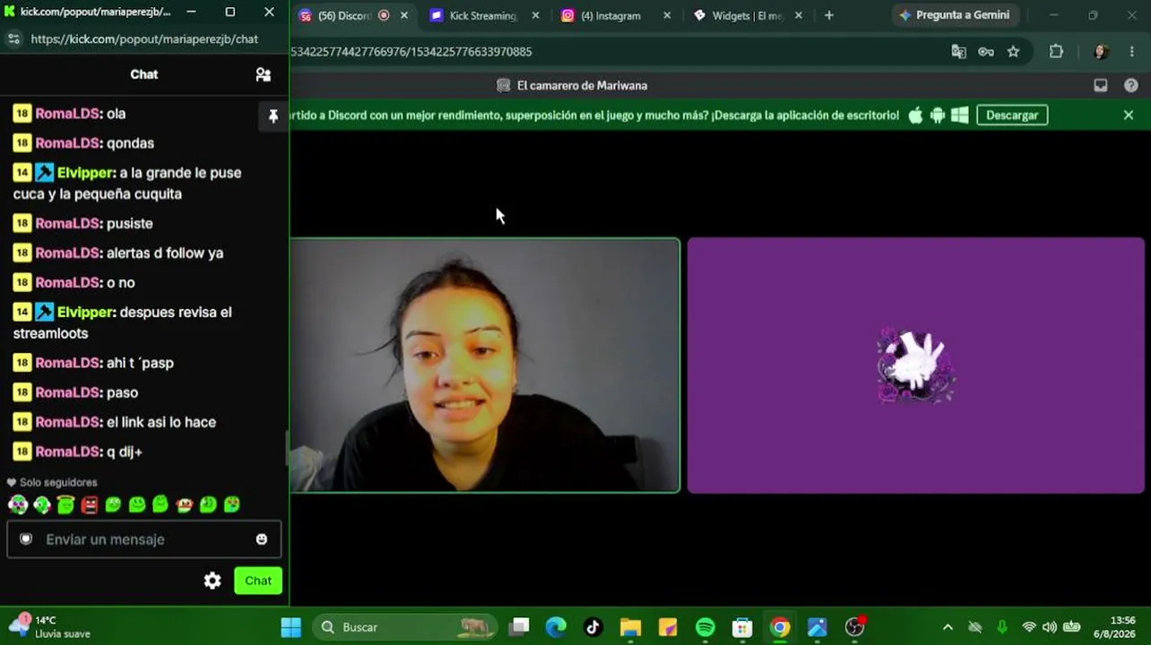Image resolution: width=1151 pixels, height=645 pixels.
Task: Open Elvipper username on 'despues revisa' message
Action: click(x=86, y=313)
